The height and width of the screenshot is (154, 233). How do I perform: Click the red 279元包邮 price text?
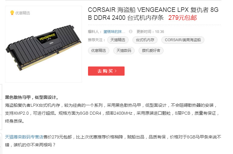click(x=182, y=18)
